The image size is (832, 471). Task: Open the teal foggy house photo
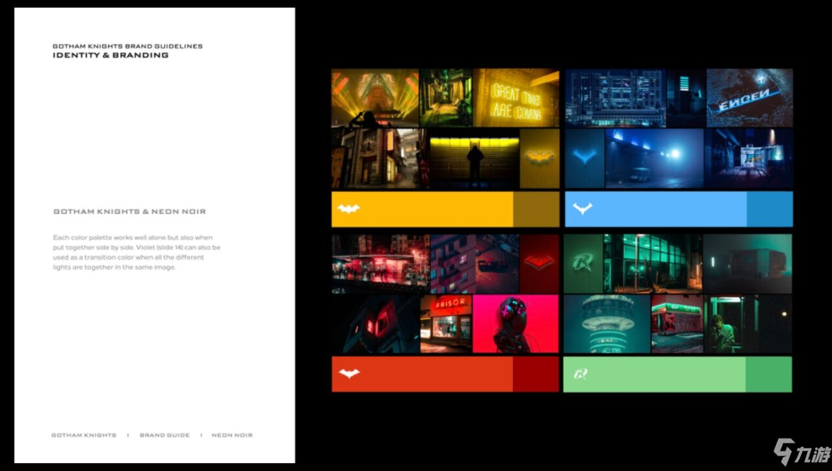point(747,263)
